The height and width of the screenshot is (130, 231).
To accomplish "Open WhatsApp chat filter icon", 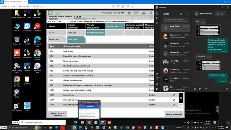I will click(x=187, y=14).
